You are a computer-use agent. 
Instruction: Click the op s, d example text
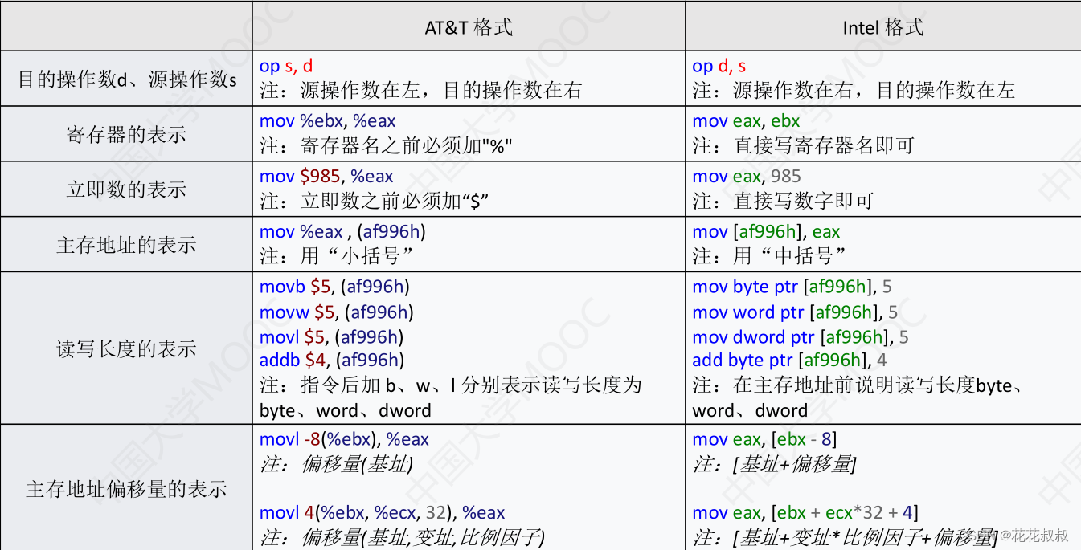280,66
